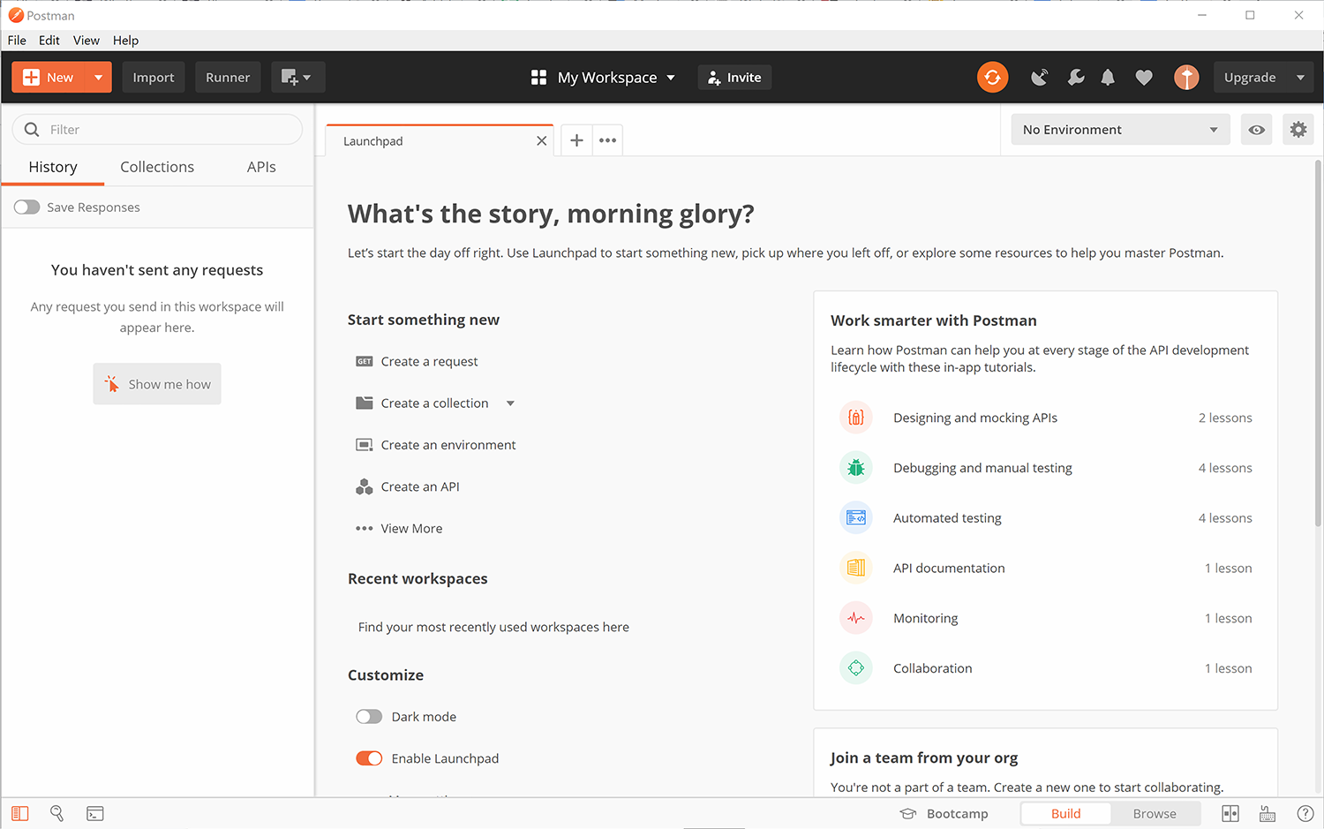1324x829 pixels.
Task: Open the New button dropdown arrow
Action: coord(98,77)
